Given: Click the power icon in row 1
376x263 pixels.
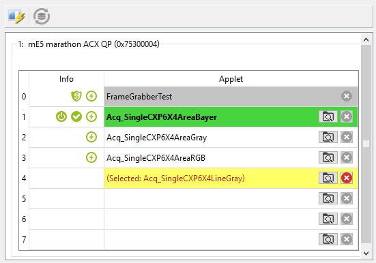Looking at the screenshot, I should pos(61,117).
